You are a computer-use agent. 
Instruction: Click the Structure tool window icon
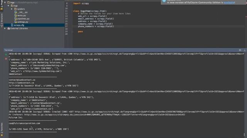[2, 26]
